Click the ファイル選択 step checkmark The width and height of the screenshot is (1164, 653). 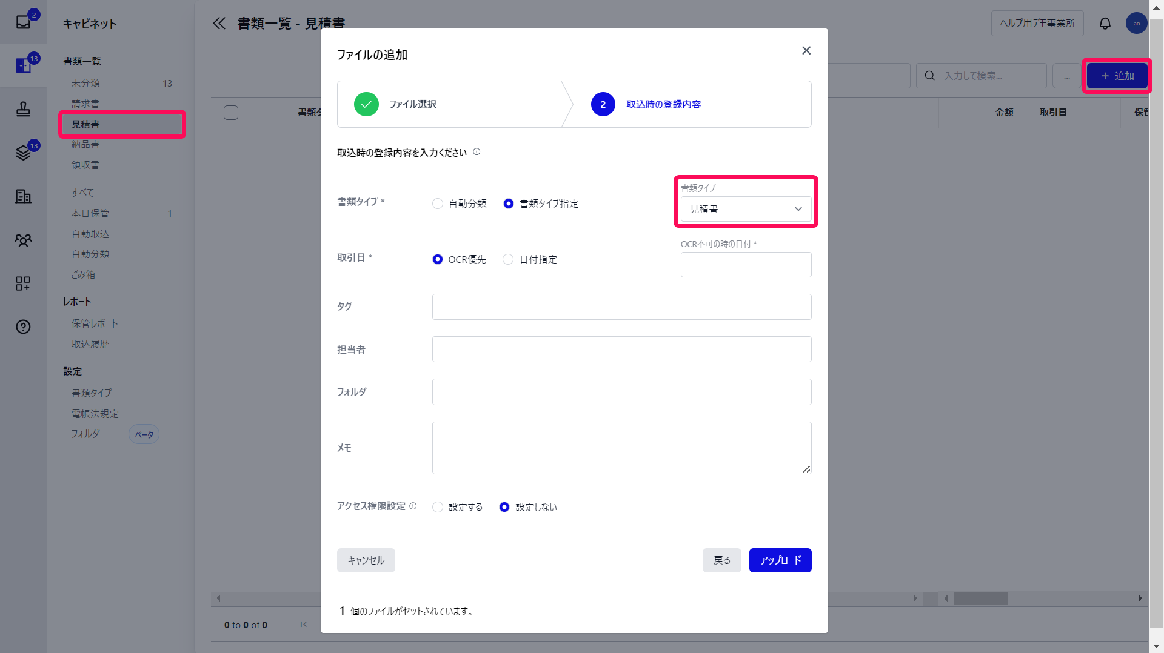tap(366, 104)
